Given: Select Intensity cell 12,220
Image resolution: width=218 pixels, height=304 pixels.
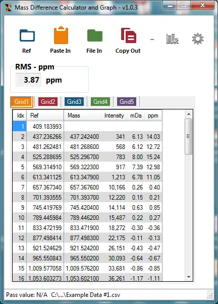Looking at the screenshot, I should 114,198.
